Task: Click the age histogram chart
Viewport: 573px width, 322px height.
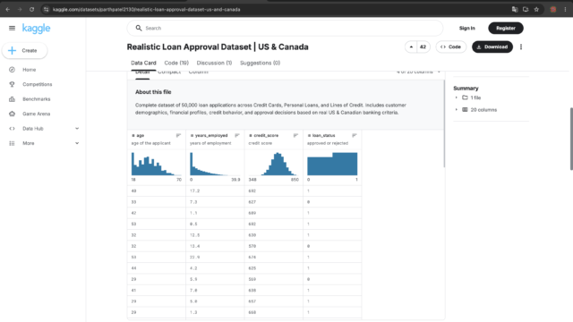Action: click(x=157, y=164)
